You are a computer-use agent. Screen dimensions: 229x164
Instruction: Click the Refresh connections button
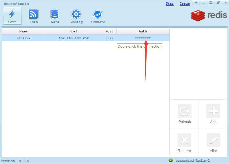pyautogui.click(x=184, y=114)
